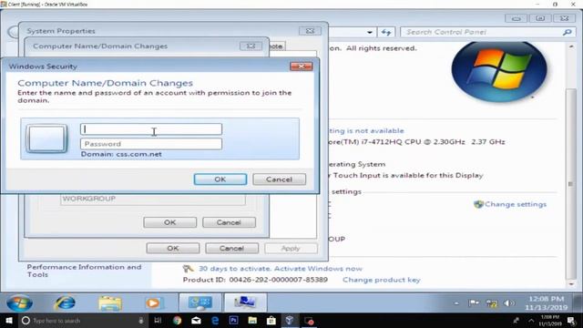
Task: Click Apply in System Properties dialog
Action: pos(291,249)
